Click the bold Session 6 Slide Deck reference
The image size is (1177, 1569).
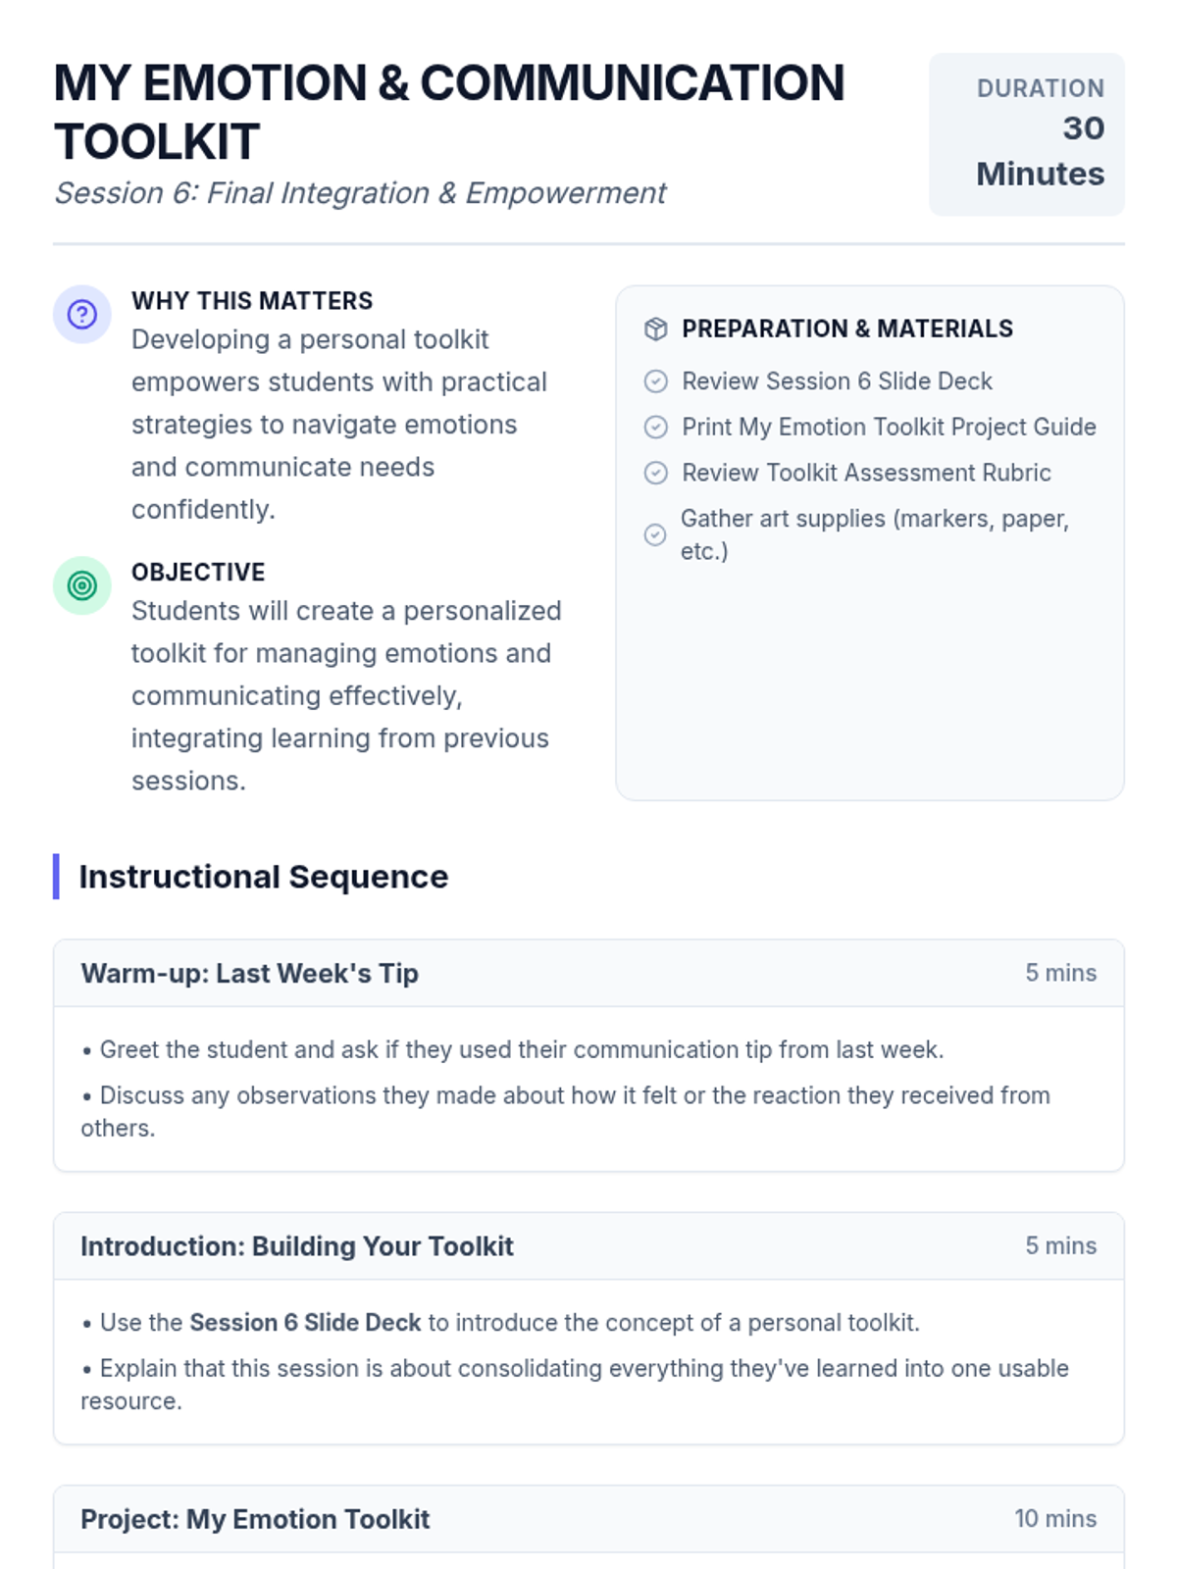click(305, 1323)
